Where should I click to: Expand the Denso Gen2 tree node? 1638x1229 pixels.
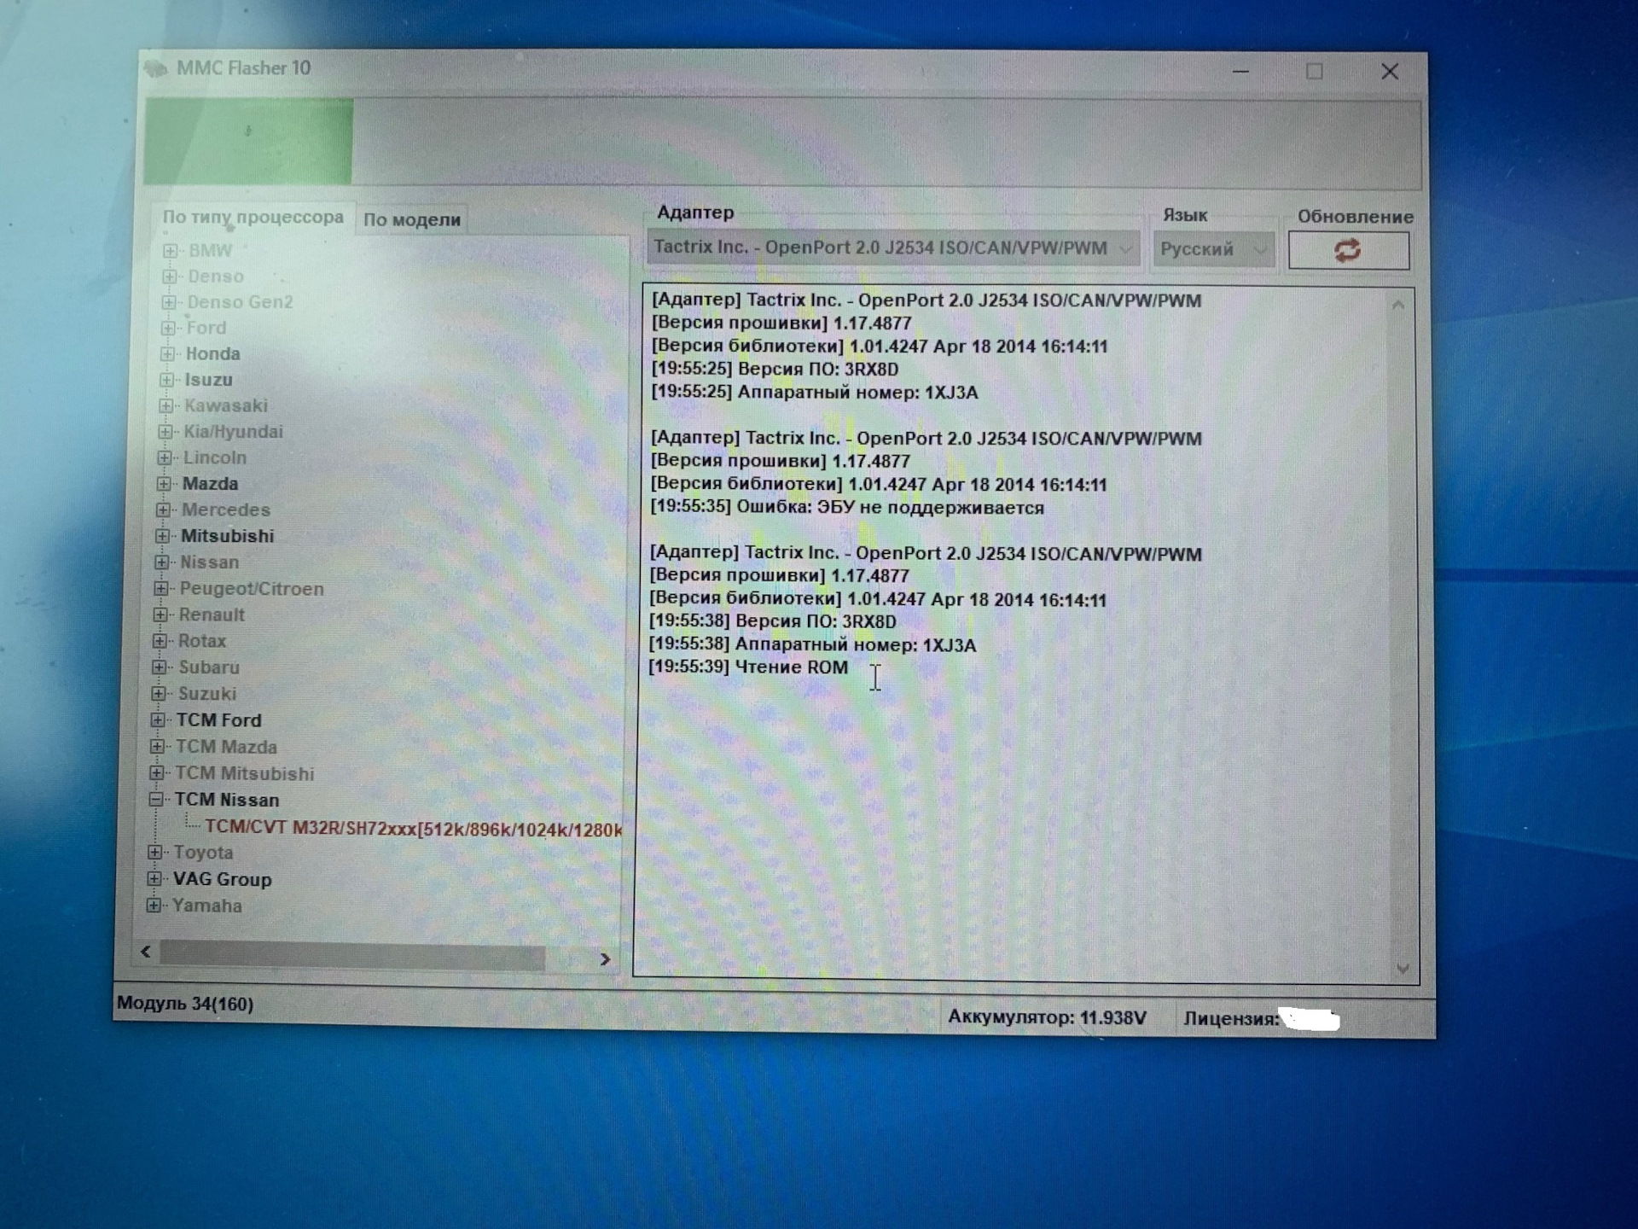coord(169,302)
